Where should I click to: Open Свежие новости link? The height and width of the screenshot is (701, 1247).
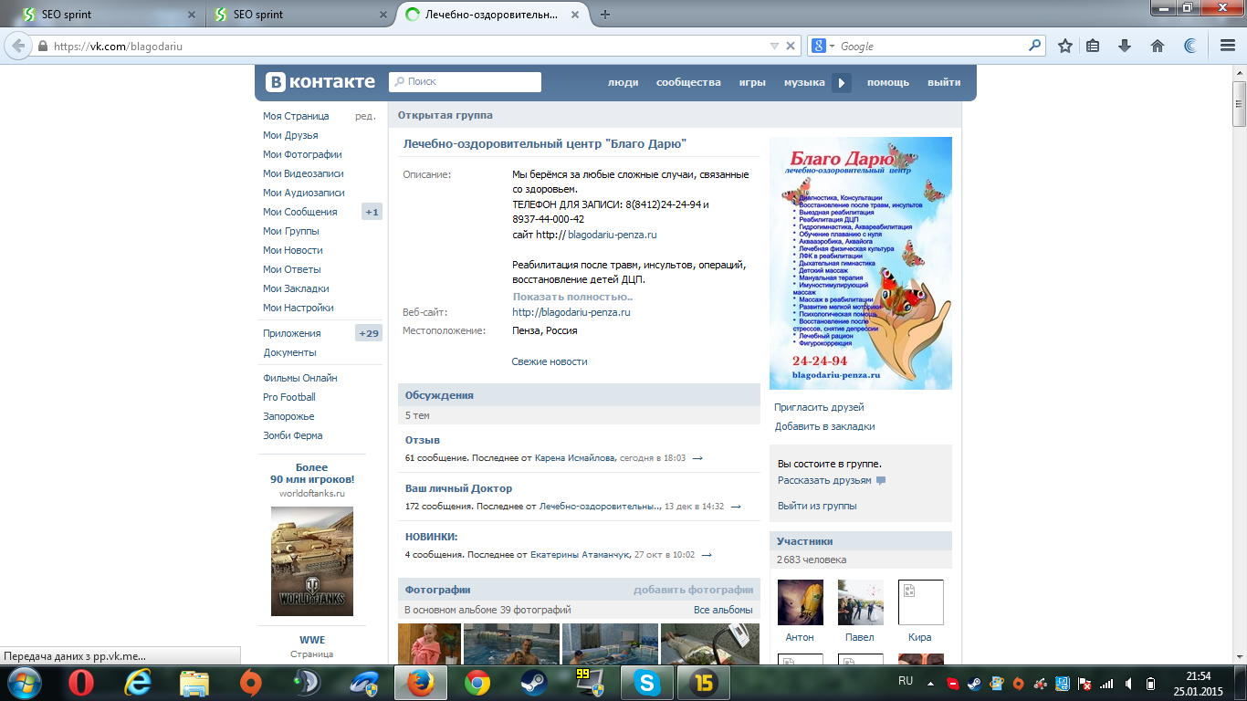pyautogui.click(x=550, y=361)
